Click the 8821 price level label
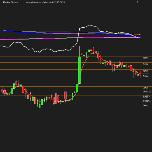This screenshot has height=152, width=152. [x=146, y=64]
